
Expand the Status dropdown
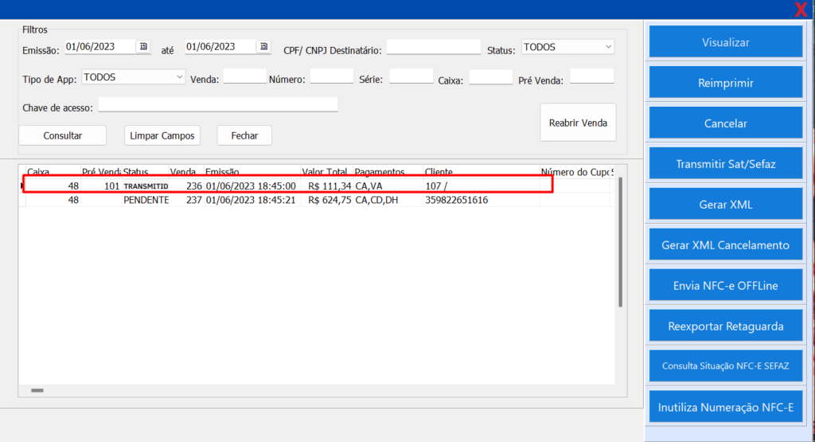[608, 47]
